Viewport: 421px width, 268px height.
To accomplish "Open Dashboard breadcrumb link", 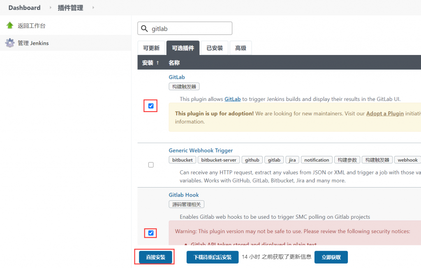I will pyautogui.click(x=24, y=7).
